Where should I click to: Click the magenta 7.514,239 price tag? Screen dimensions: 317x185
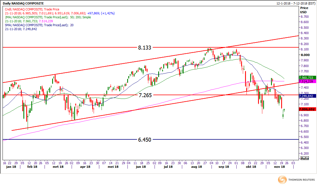pyautogui.click(x=307, y=81)
